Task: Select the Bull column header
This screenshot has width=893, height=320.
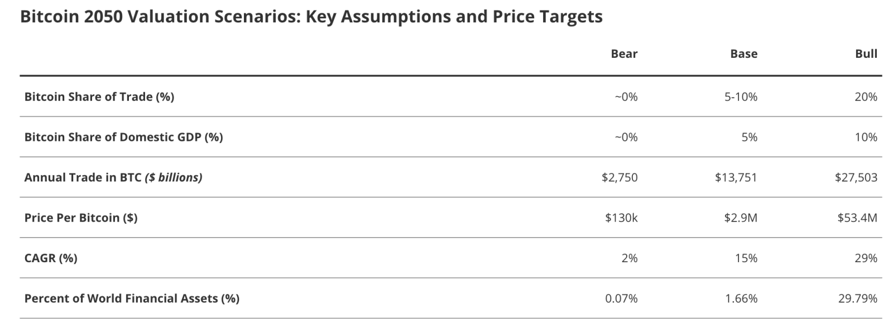Action: (866, 54)
